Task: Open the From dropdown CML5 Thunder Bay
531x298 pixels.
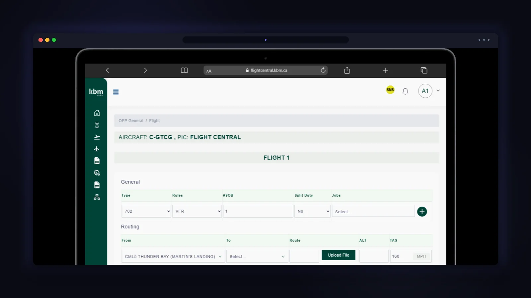Action: (173, 256)
